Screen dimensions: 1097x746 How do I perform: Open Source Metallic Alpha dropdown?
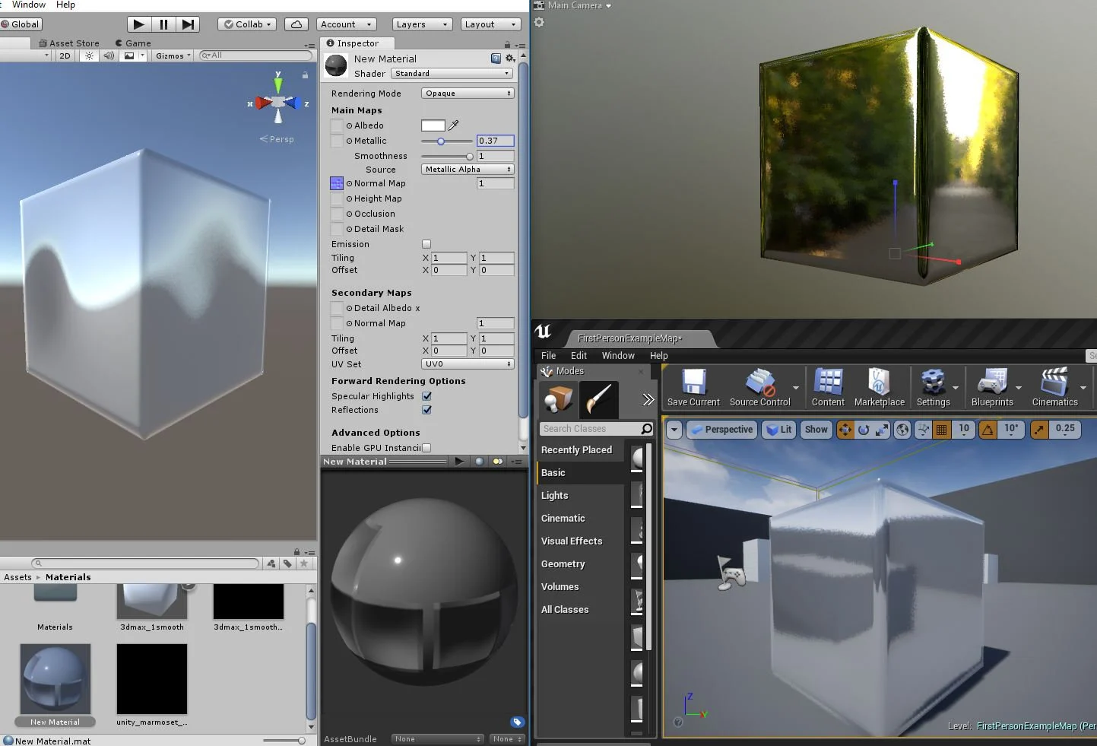tap(468, 170)
